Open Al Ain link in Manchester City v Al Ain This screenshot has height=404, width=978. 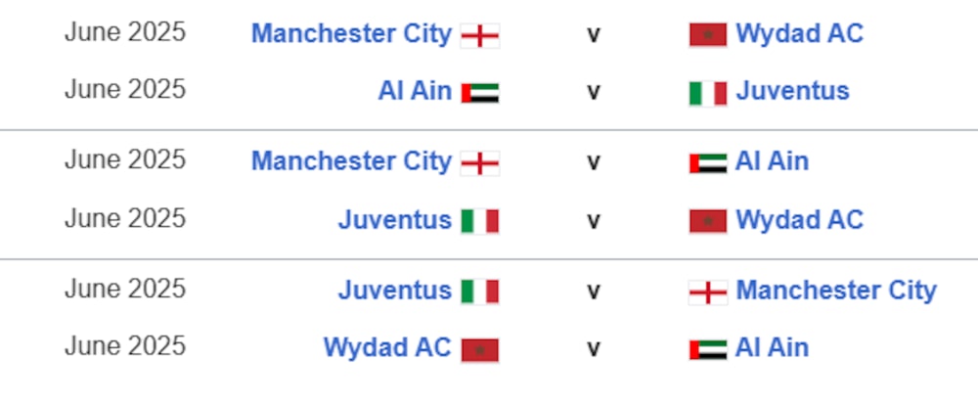coord(772,161)
